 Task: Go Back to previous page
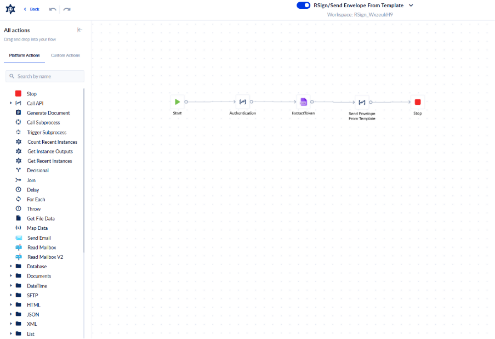[x=32, y=9]
